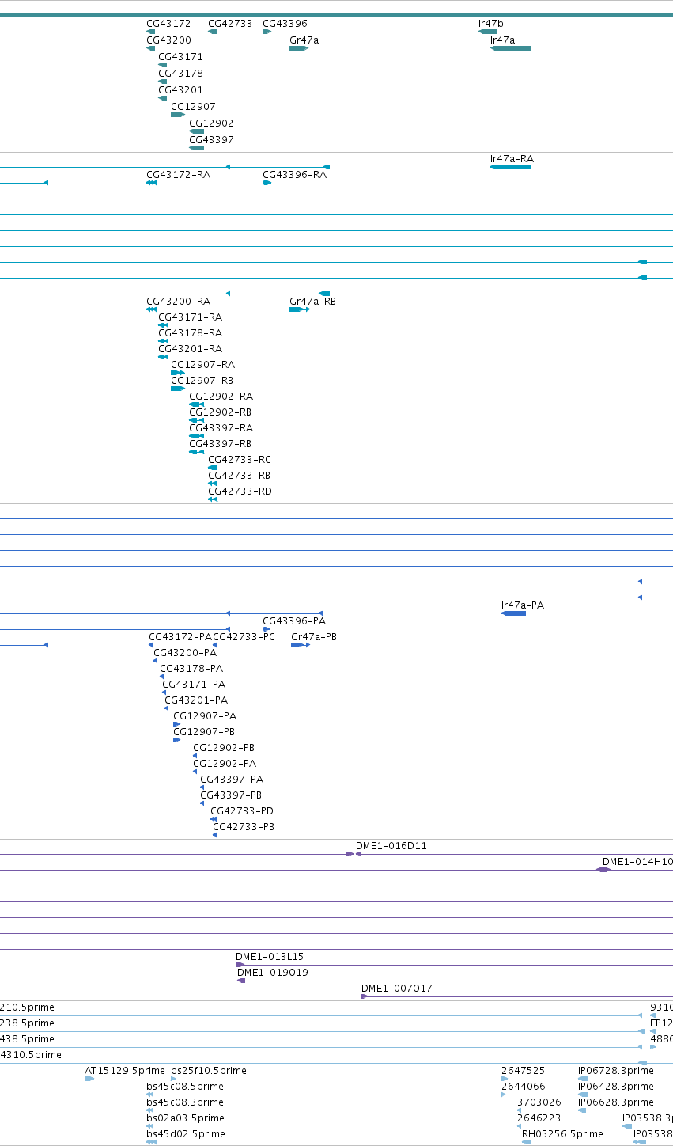Click the CG43396-PA protein label
This screenshot has height=1146, width=673.
pyautogui.click(x=294, y=621)
